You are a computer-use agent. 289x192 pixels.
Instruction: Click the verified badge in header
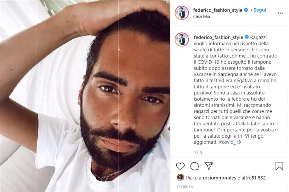pos(246,10)
